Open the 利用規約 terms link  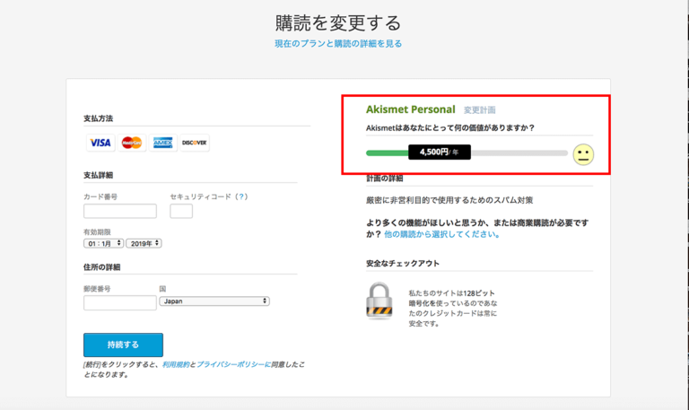click(176, 364)
